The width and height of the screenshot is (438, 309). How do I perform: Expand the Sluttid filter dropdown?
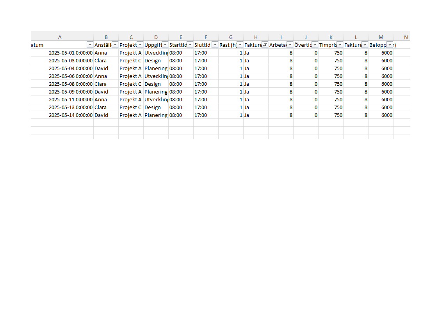point(215,45)
